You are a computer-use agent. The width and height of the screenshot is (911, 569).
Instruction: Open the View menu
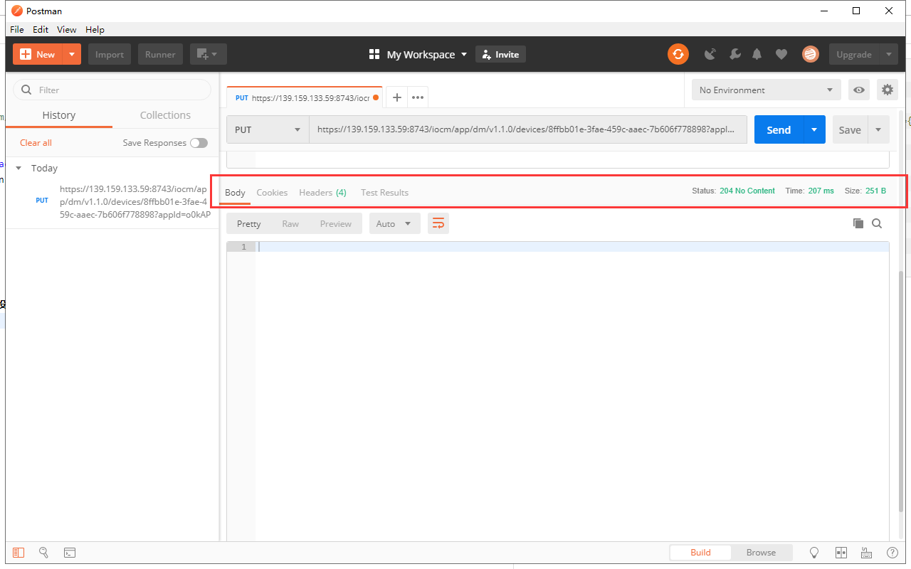click(67, 29)
